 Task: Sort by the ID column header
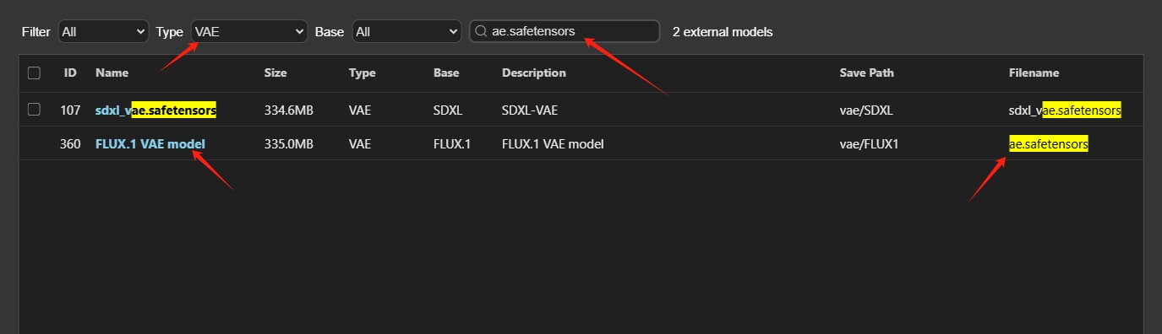[70, 73]
